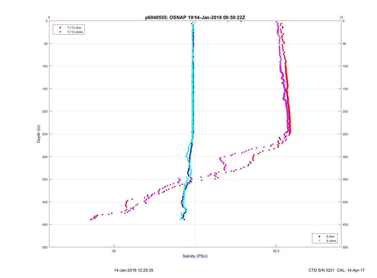Click the '50' tick on right depth axis
The image size is (377, 278).
345,44
